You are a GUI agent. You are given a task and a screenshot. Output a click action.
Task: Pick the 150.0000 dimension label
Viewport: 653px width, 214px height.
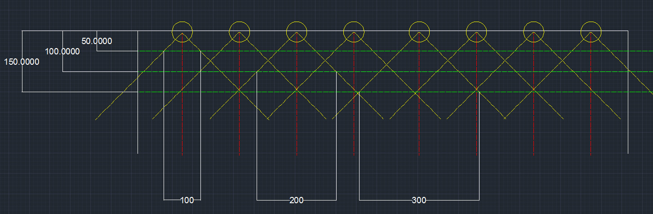(22, 62)
